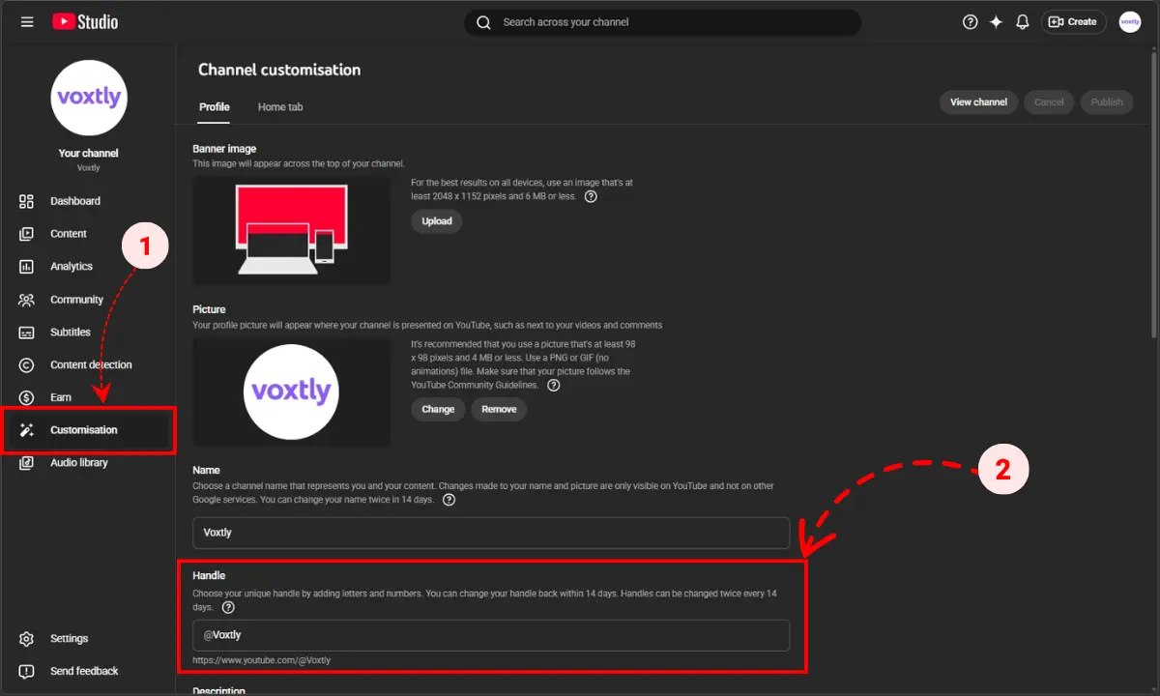Open the account avatar in top right

(1130, 22)
